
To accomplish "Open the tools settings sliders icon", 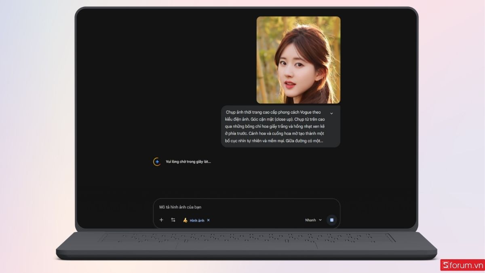I will coord(173,220).
